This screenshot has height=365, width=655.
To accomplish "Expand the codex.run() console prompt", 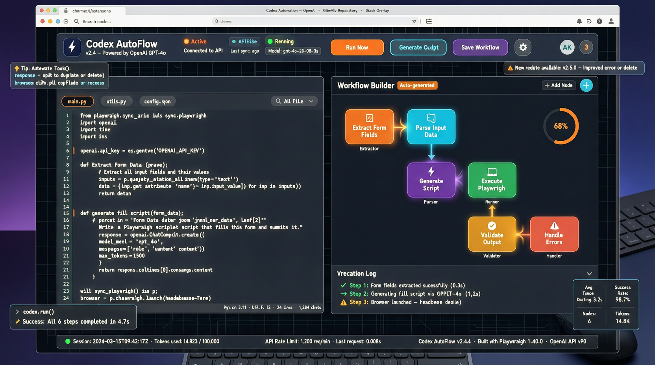I will click(x=17, y=312).
